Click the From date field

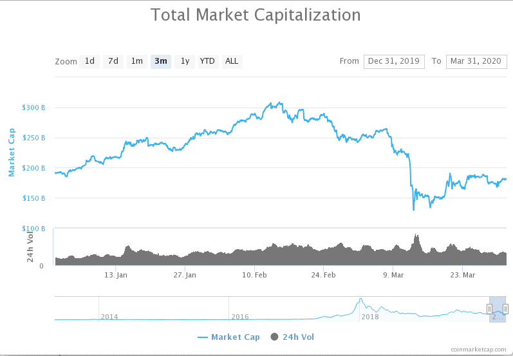point(394,62)
